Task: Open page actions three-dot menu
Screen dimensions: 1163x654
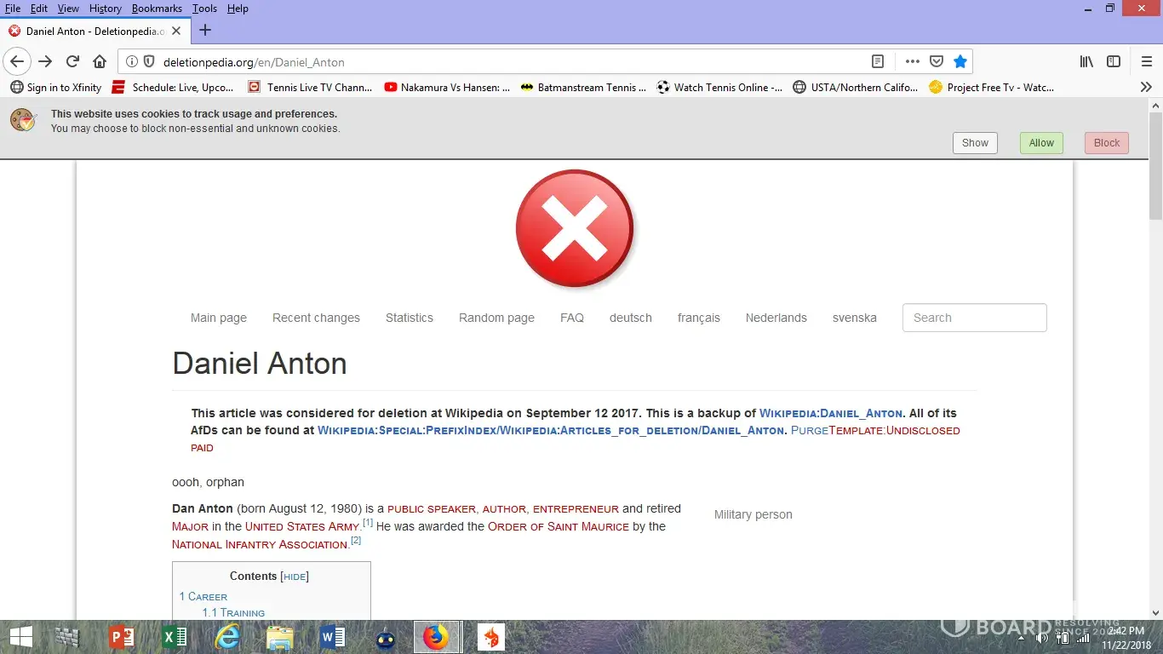Action: click(912, 61)
